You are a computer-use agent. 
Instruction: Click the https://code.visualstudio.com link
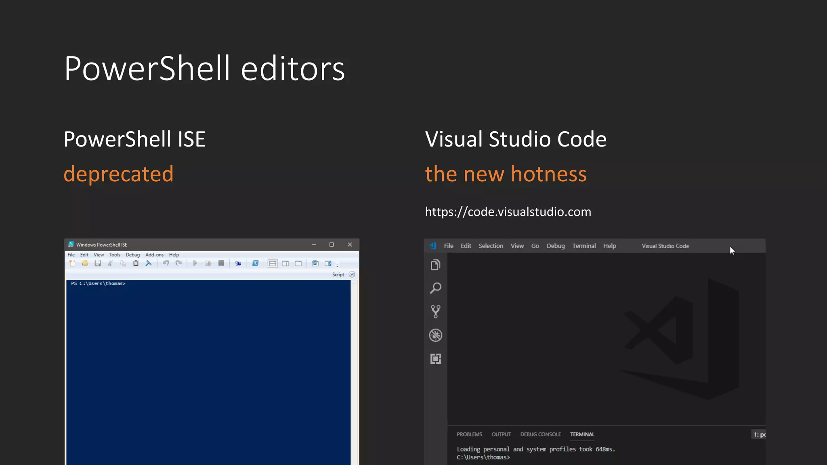tap(508, 212)
